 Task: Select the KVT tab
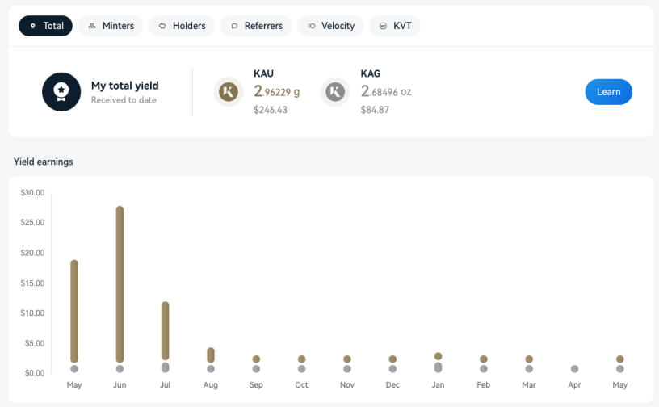[x=395, y=26]
